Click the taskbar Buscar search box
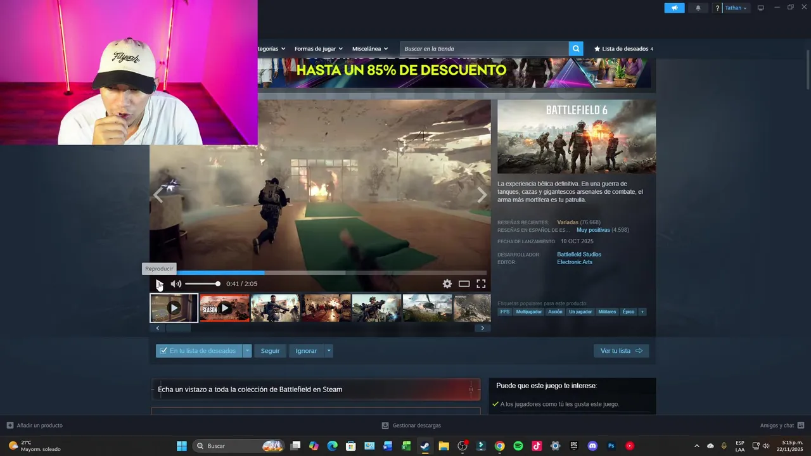811x456 pixels. (x=238, y=446)
